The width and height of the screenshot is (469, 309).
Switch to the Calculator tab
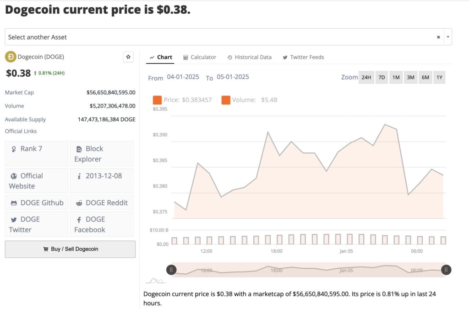point(199,57)
